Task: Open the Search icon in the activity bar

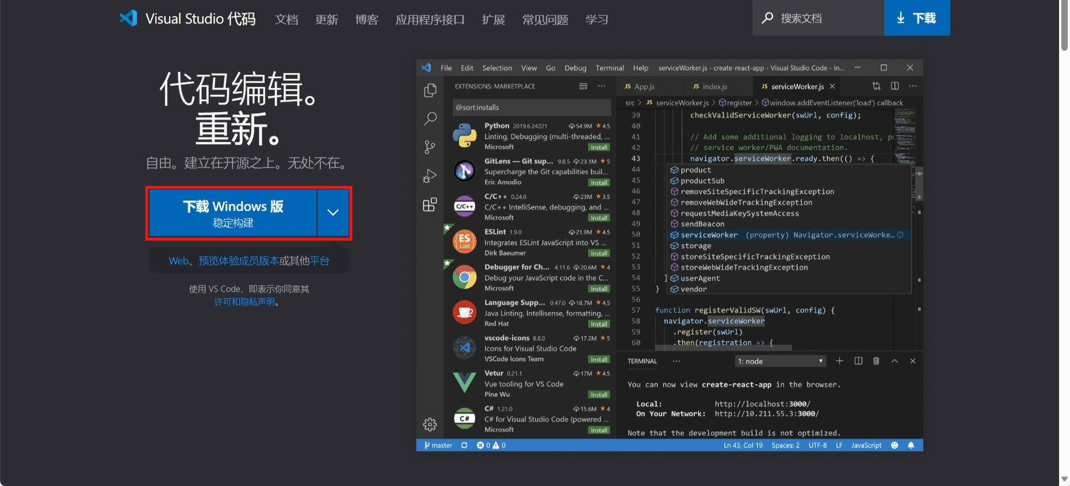Action: coord(430,119)
